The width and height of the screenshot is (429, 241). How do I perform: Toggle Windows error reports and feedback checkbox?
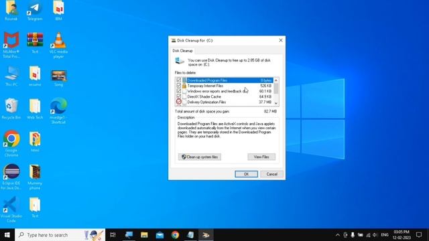point(179,91)
